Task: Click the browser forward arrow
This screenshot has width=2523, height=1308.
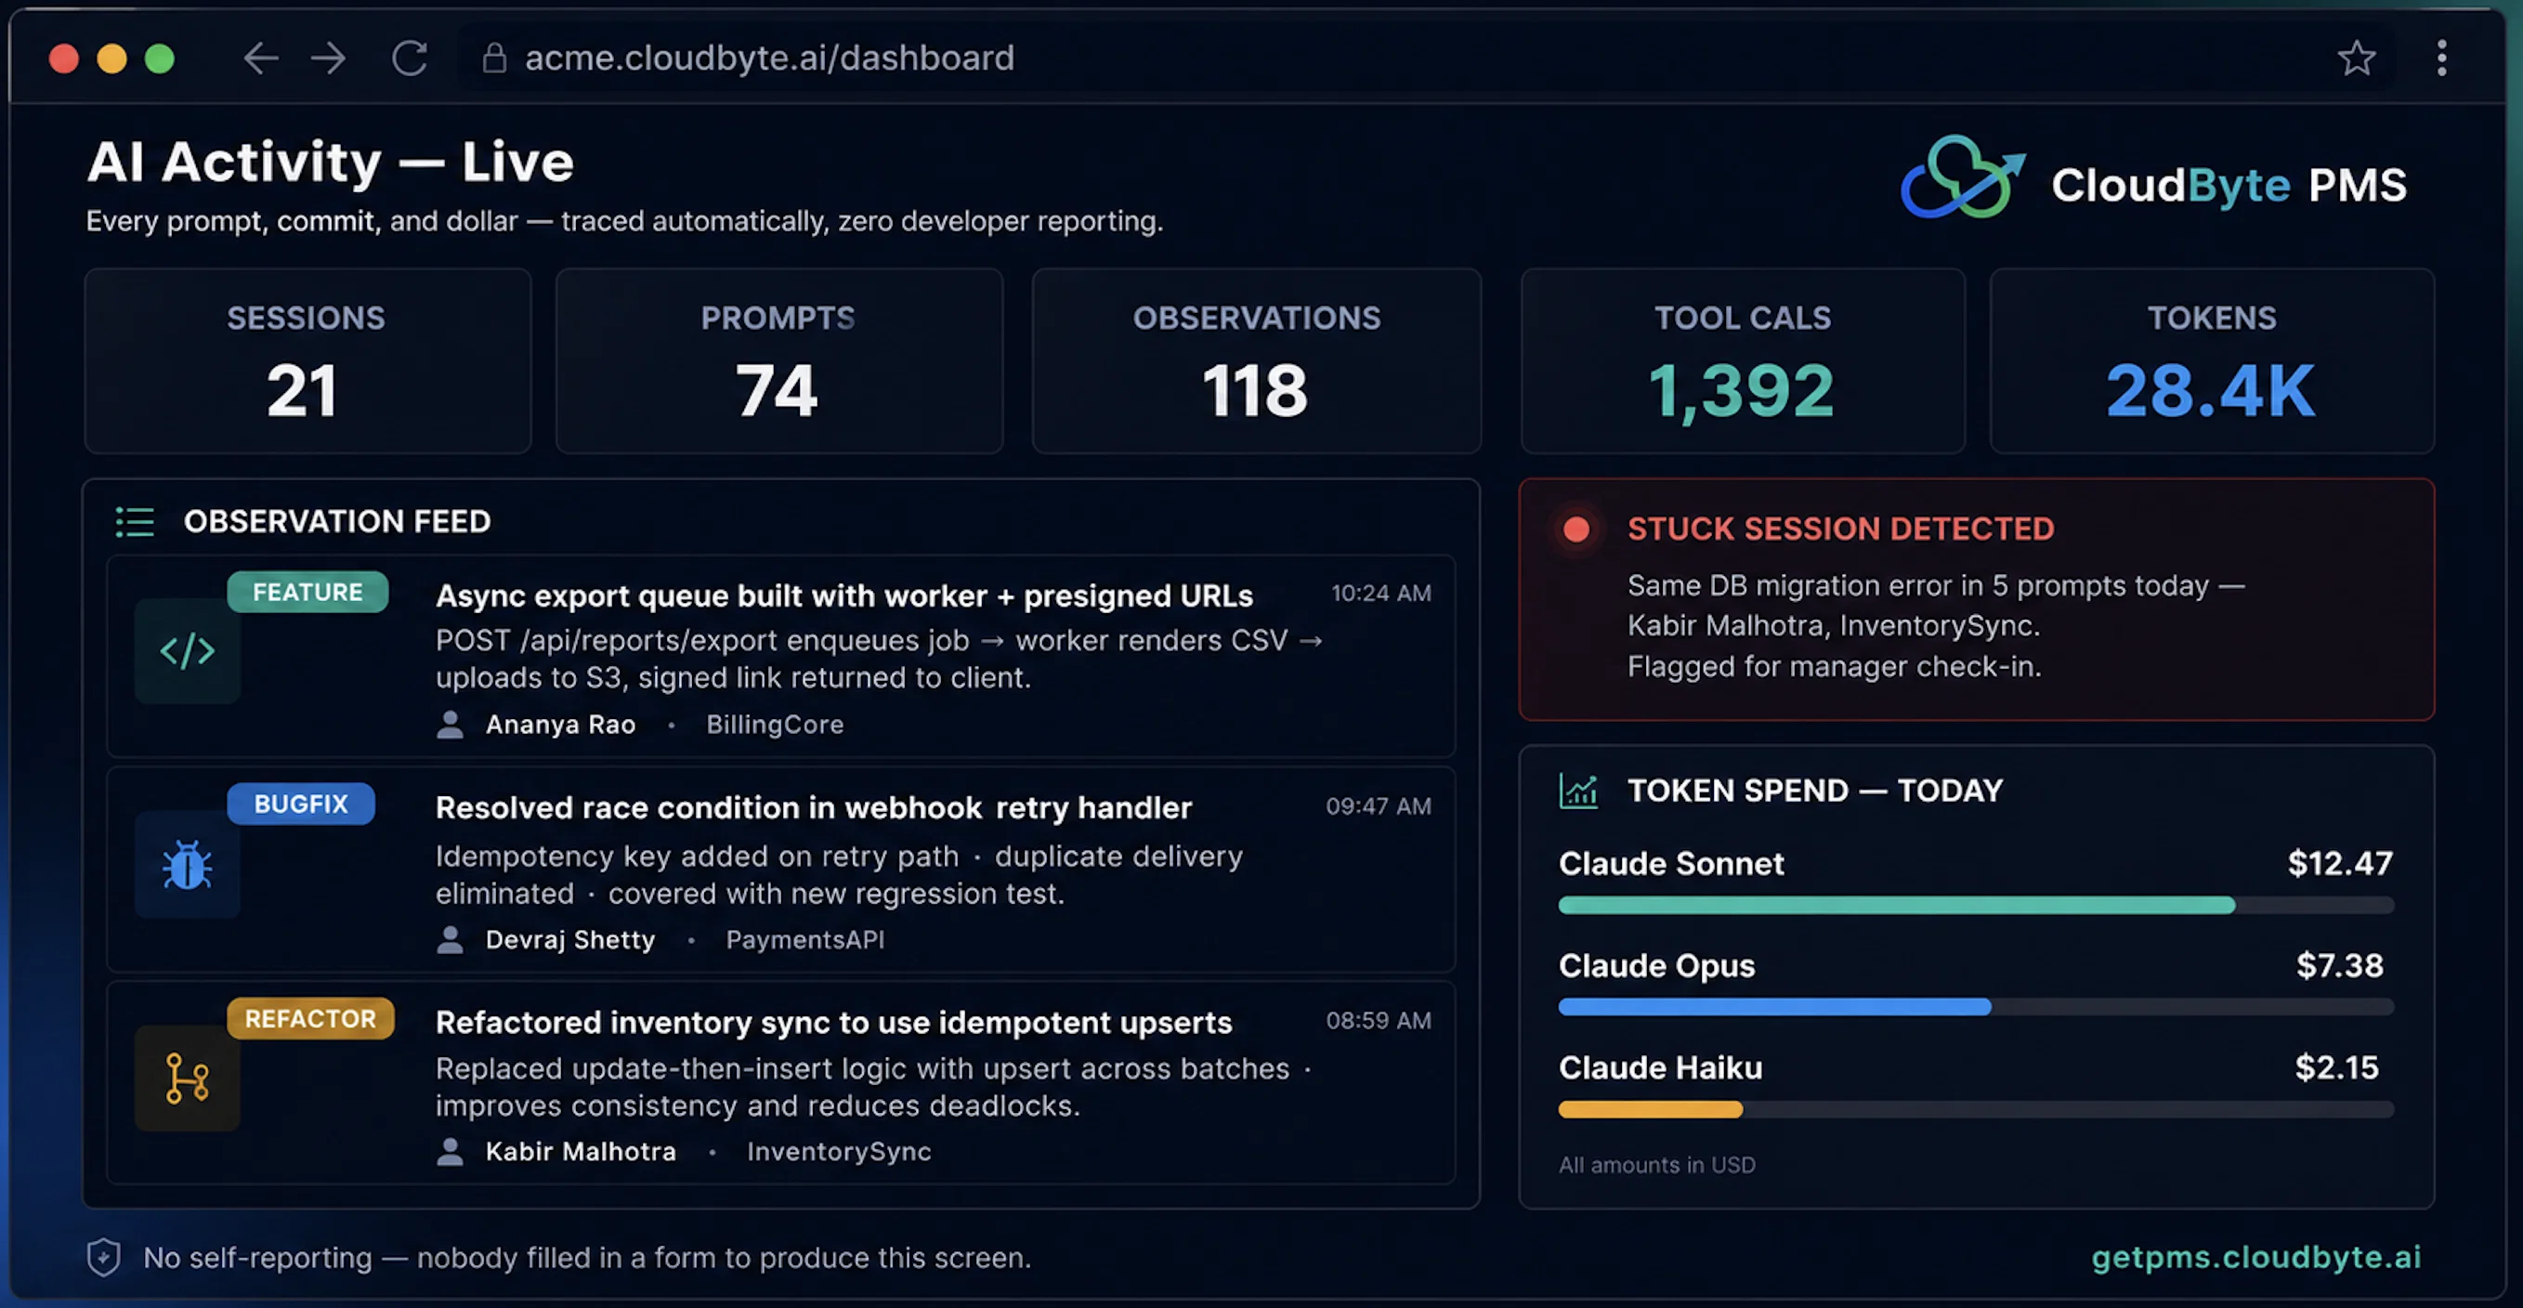Action: (328, 58)
